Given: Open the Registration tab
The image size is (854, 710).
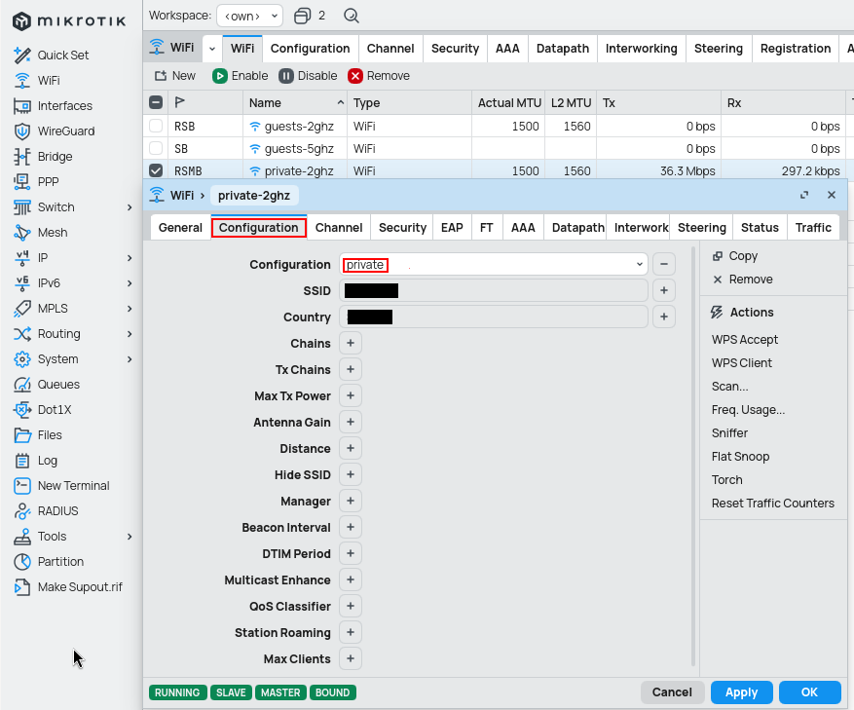Looking at the screenshot, I should pyautogui.click(x=796, y=49).
